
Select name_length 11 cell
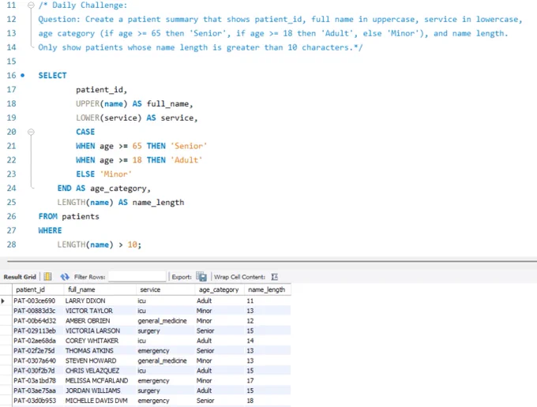[250, 301]
